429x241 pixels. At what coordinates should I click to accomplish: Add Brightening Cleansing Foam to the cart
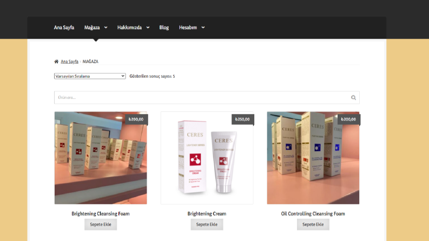coord(101,224)
